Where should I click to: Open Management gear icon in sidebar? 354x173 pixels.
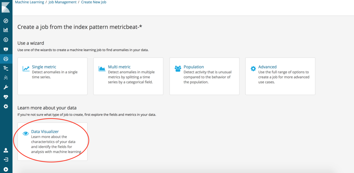click(6, 106)
